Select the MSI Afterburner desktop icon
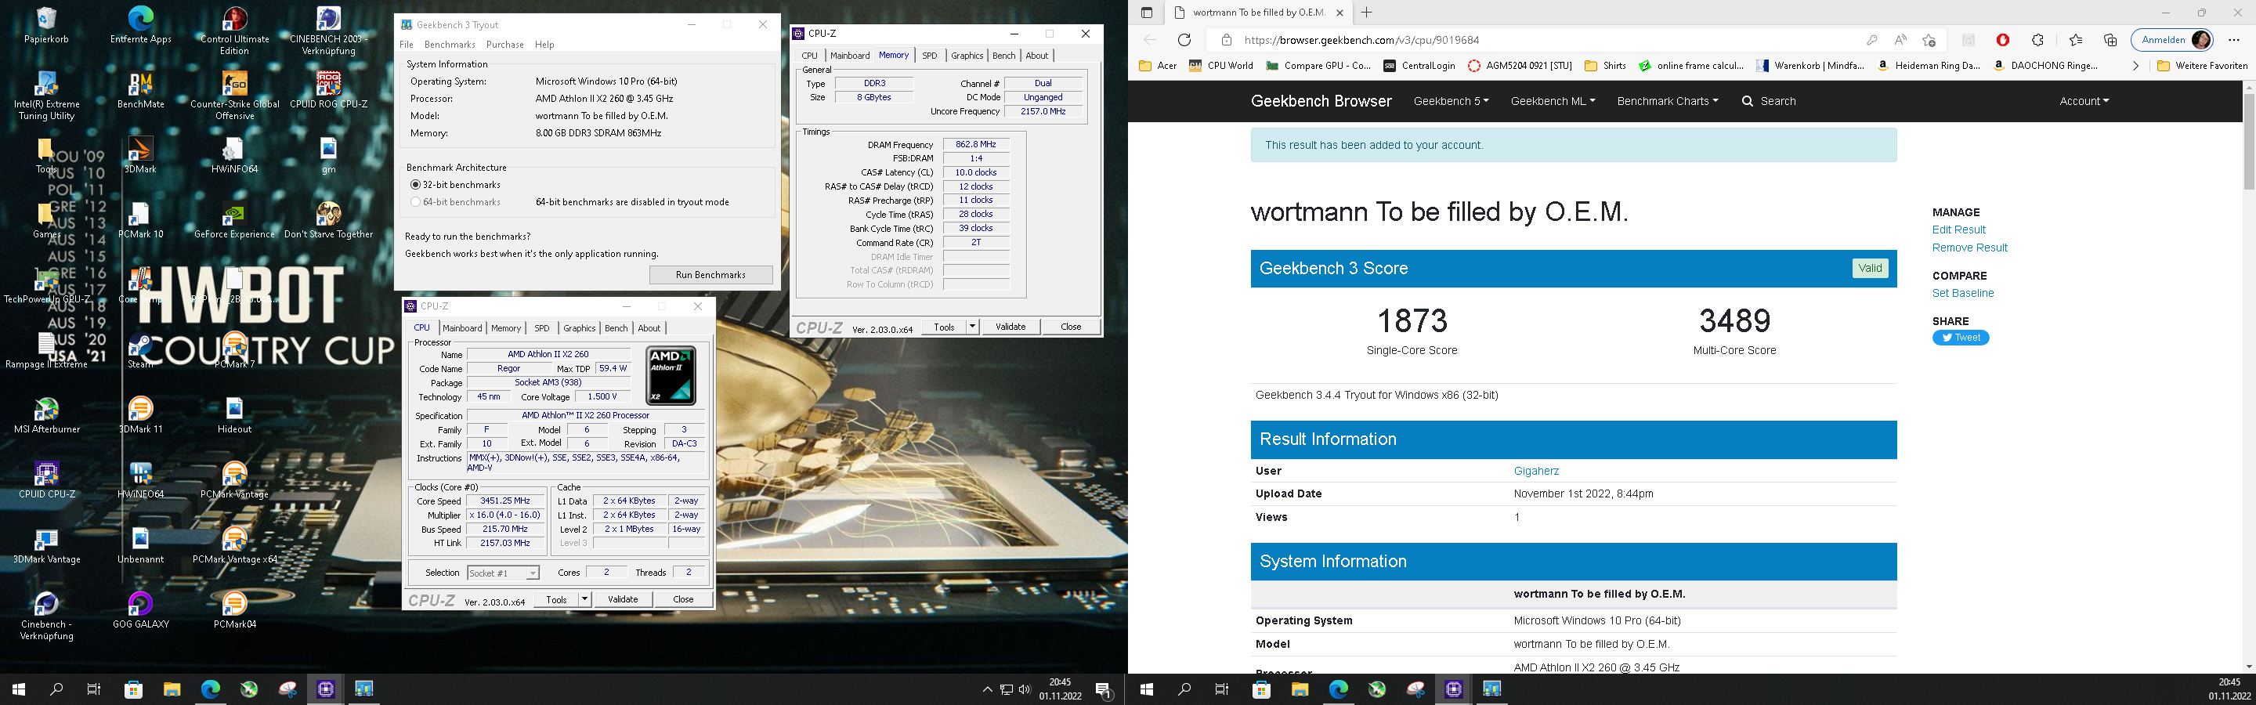Screen dimensions: 2256x705 (46, 416)
